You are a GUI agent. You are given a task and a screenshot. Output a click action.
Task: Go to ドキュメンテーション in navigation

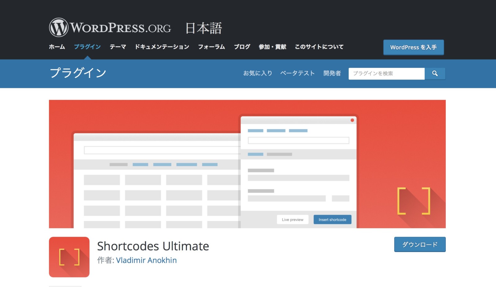(162, 47)
